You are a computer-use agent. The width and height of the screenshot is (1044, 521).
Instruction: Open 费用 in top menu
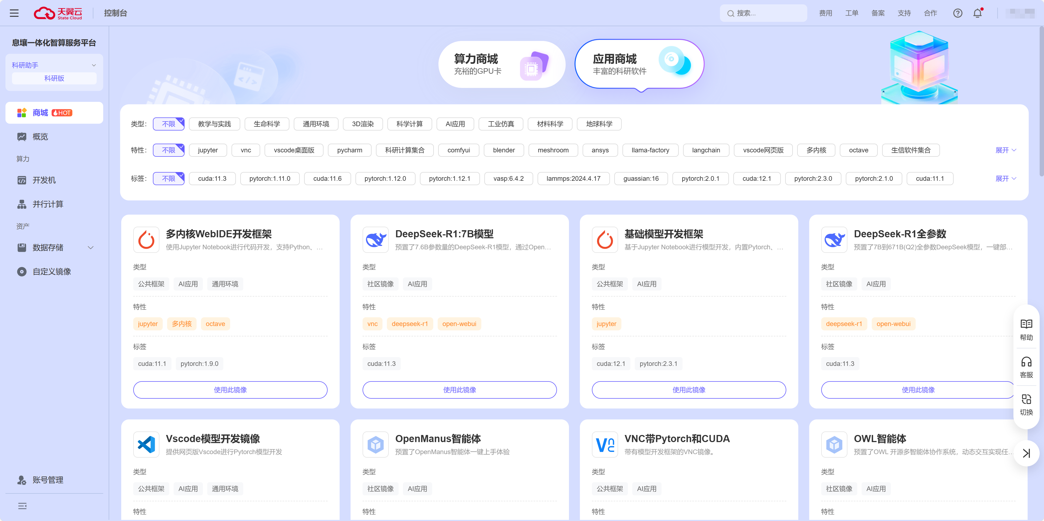(826, 13)
